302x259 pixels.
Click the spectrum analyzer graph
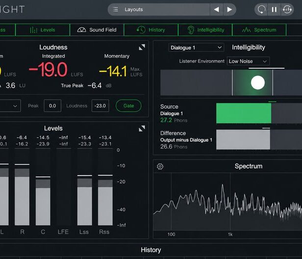point(227,202)
